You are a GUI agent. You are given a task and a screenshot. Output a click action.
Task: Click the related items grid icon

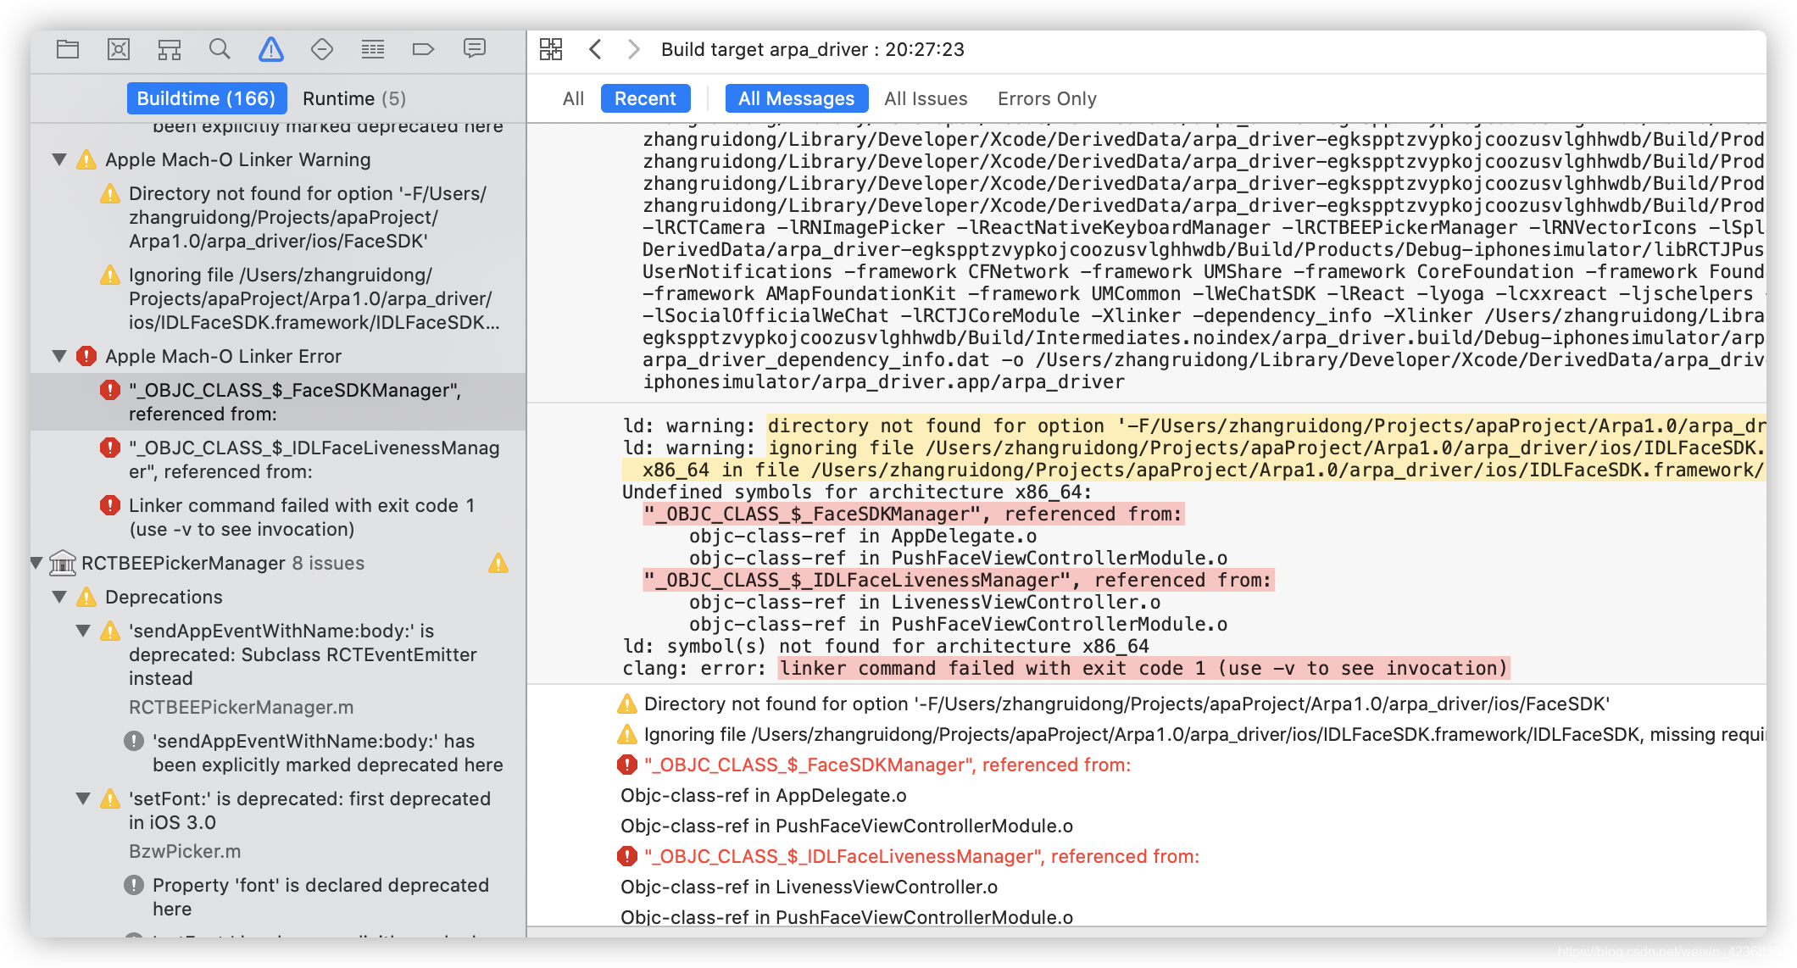pos(551,49)
